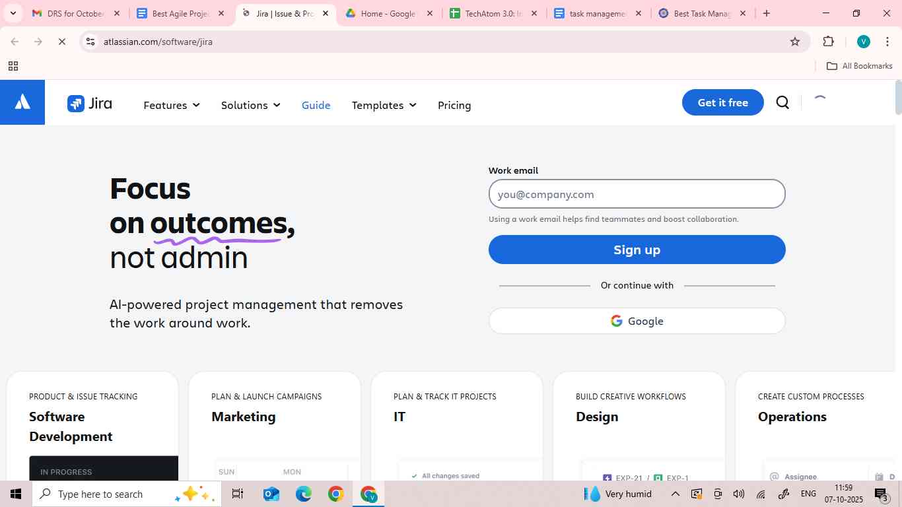Open the search using the magnifier icon

pyautogui.click(x=782, y=102)
